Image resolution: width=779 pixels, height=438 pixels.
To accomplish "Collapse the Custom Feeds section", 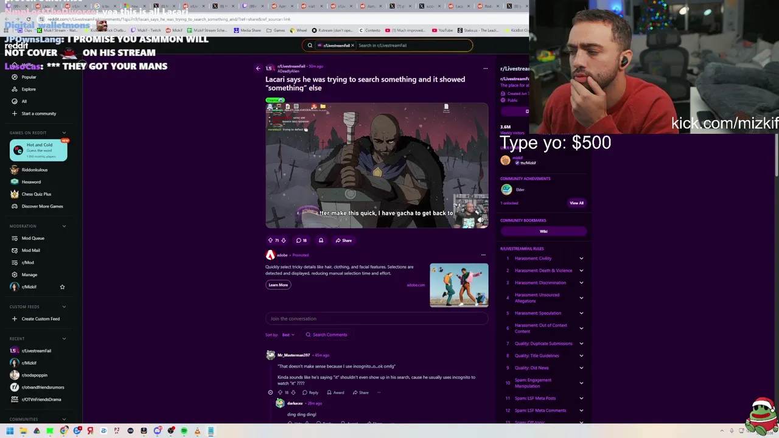I will (x=64, y=307).
